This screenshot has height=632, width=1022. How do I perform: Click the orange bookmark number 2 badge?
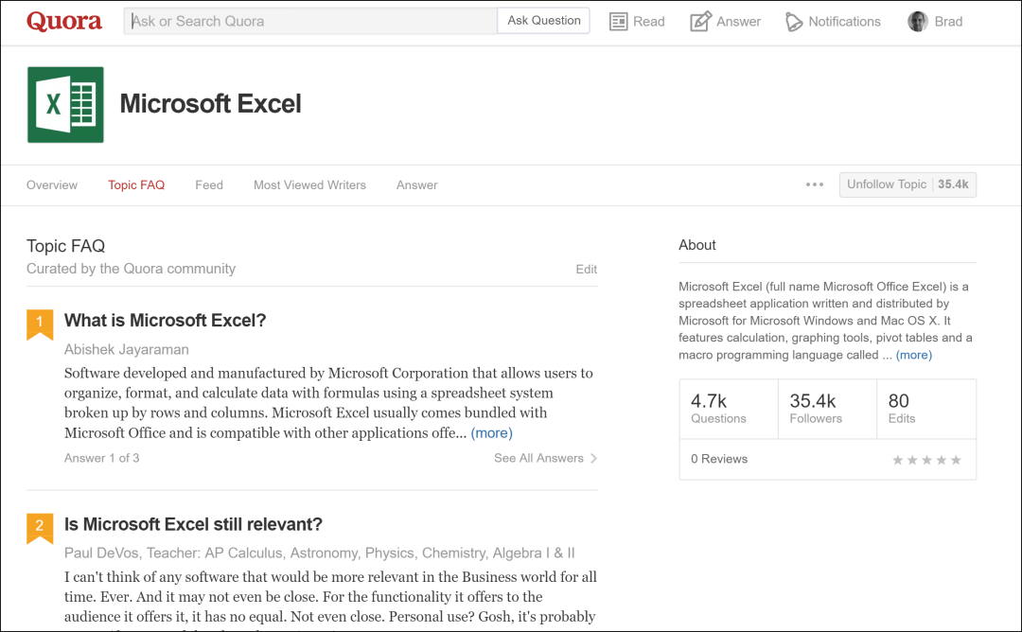click(40, 527)
